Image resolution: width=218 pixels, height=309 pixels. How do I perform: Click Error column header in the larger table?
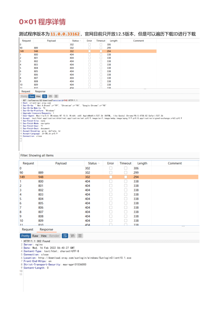tap(111, 163)
